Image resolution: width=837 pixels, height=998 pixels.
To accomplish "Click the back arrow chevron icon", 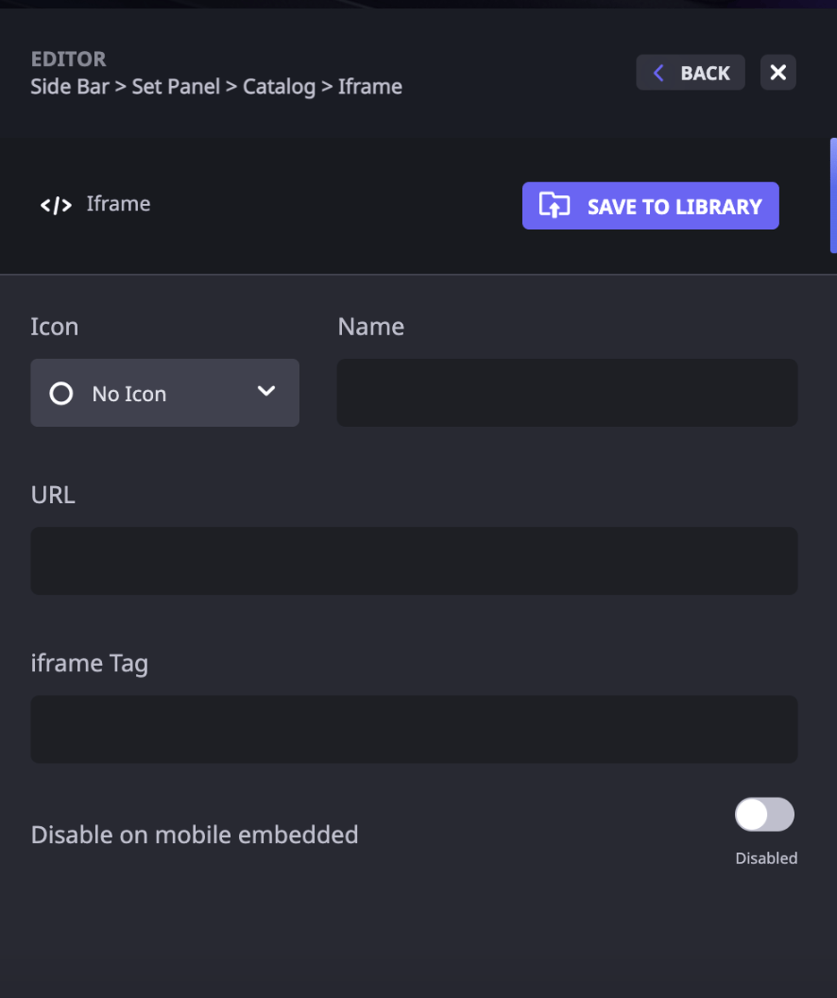I will [659, 72].
